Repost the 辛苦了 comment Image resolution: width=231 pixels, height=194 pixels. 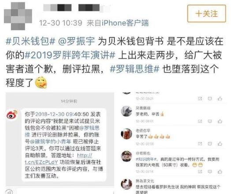[200, 144]
